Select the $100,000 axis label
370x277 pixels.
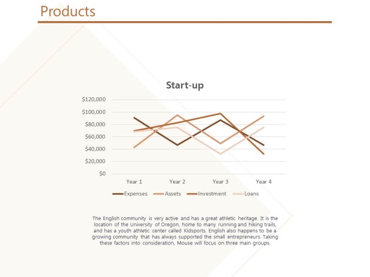point(94,112)
